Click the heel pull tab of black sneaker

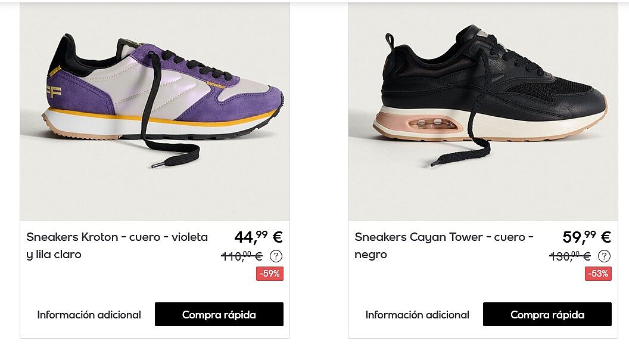(x=390, y=41)
